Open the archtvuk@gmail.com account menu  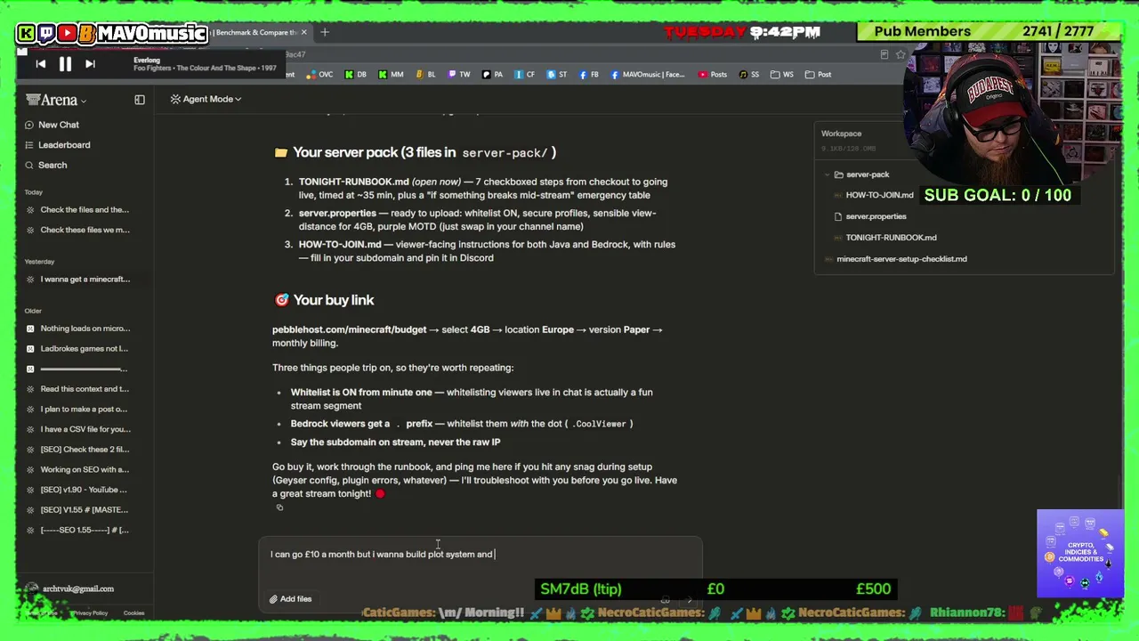click(71, 588)
